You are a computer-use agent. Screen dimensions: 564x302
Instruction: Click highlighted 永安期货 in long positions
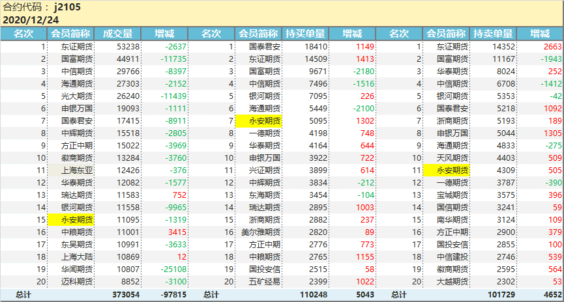pos(259,121)
